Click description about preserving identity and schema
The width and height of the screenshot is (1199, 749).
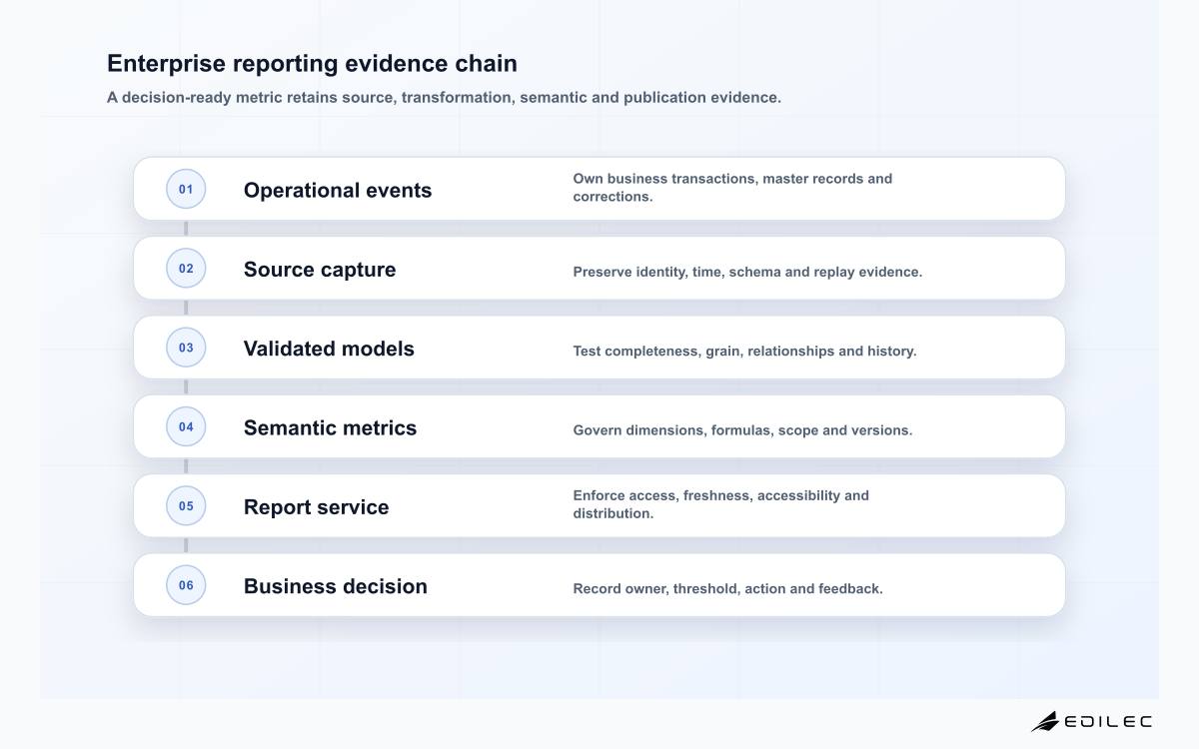pos(747,272)
